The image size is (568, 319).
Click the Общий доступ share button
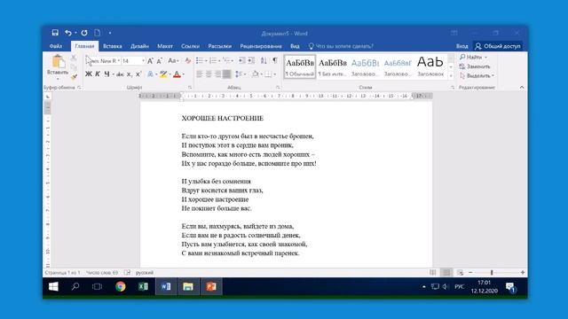(498, 46)
